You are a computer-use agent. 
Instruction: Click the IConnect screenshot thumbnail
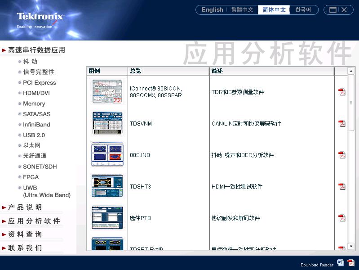107,91
